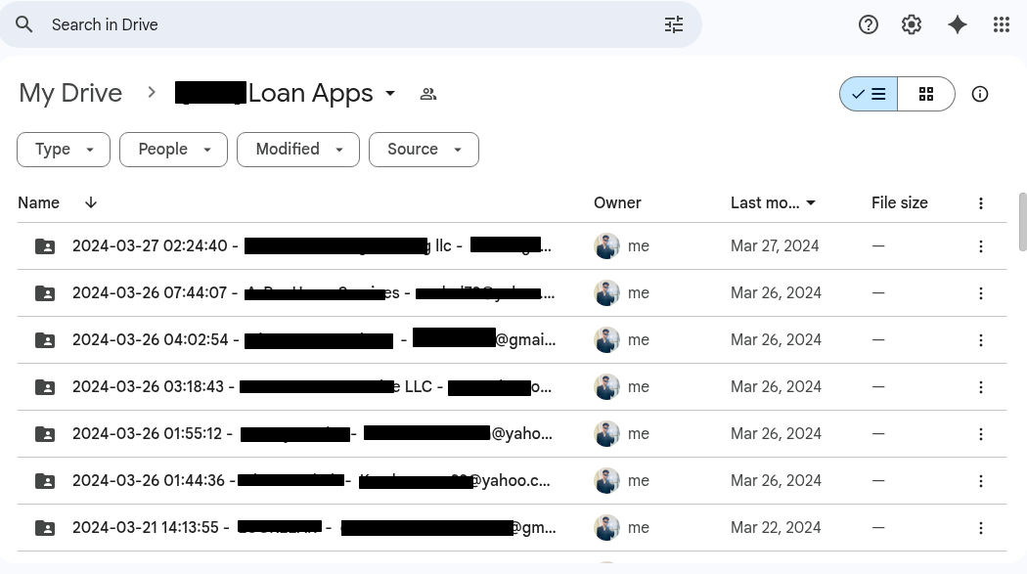Click owner avatar in 2024-03-27 02:24:40 row
This screenshot has width=1027, height=574.
coord(606,246)
